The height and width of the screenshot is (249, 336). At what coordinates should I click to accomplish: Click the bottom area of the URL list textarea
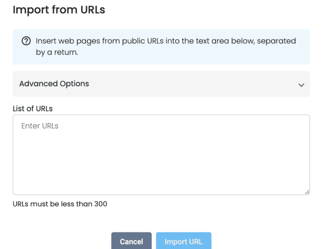click(x=161, y=185)
